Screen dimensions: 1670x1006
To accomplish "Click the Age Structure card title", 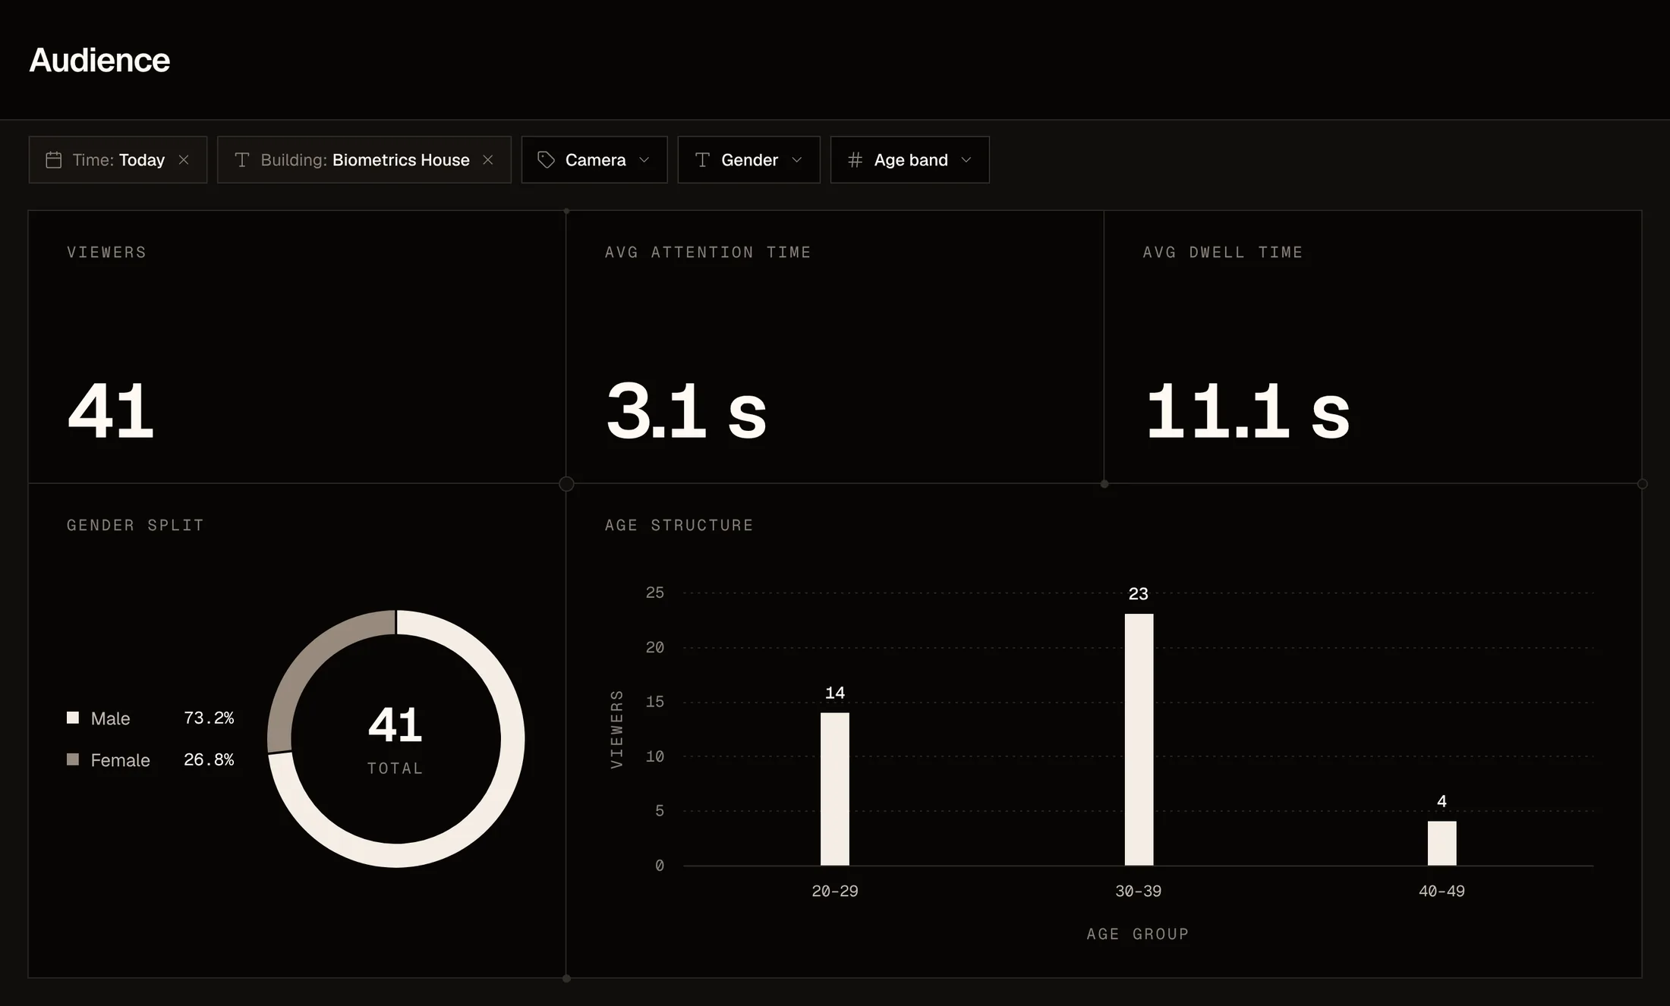I will [x=679, y=525].
